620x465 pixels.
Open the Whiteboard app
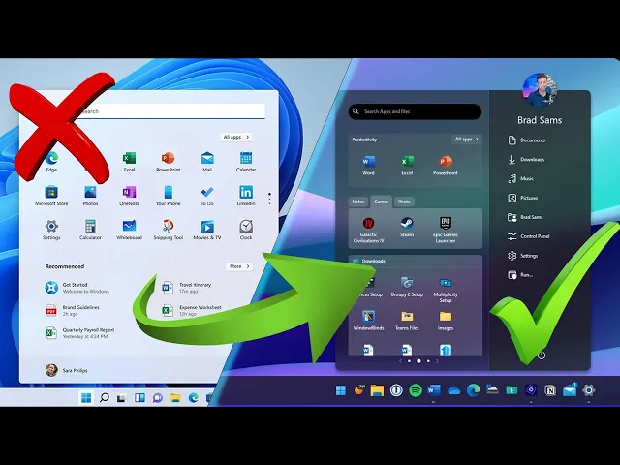click(129, 230)
